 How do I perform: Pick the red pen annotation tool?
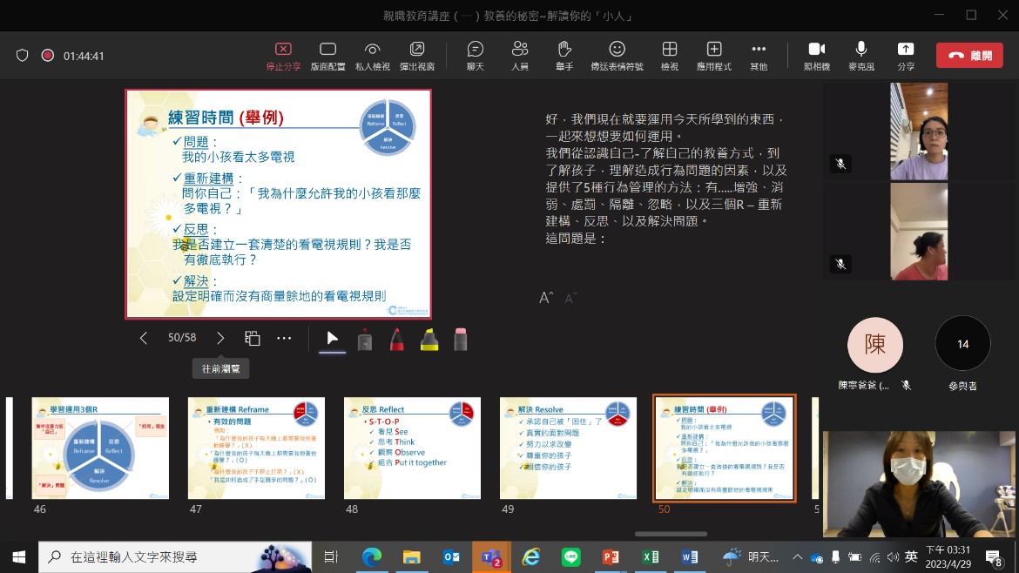tap(396, 339)
